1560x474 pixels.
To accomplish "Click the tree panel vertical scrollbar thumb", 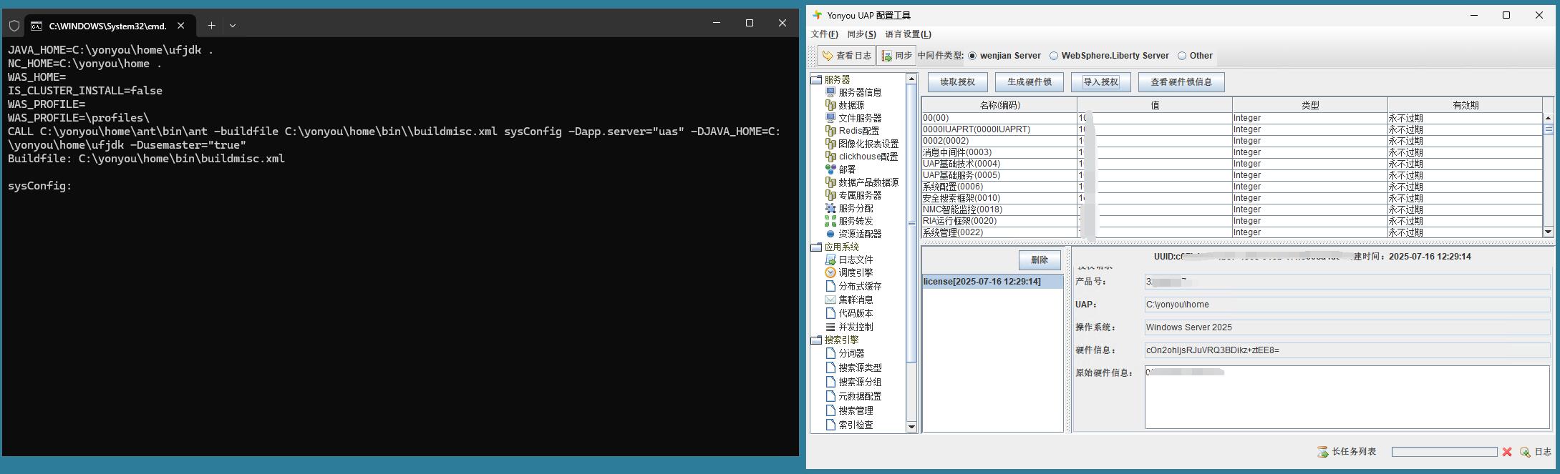I will click(911, 224).
